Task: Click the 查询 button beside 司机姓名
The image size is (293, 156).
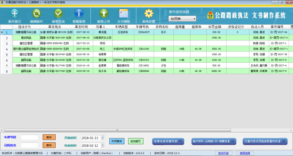Action: tap(49, 145)
